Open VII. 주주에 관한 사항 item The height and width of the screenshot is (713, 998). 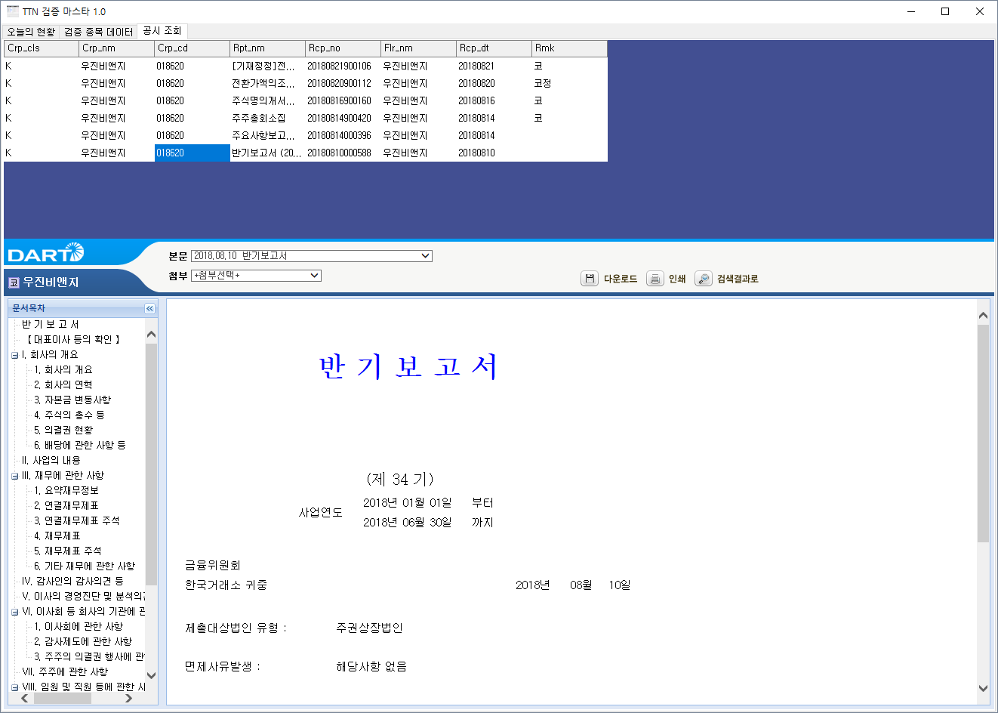tap(65, 672)
